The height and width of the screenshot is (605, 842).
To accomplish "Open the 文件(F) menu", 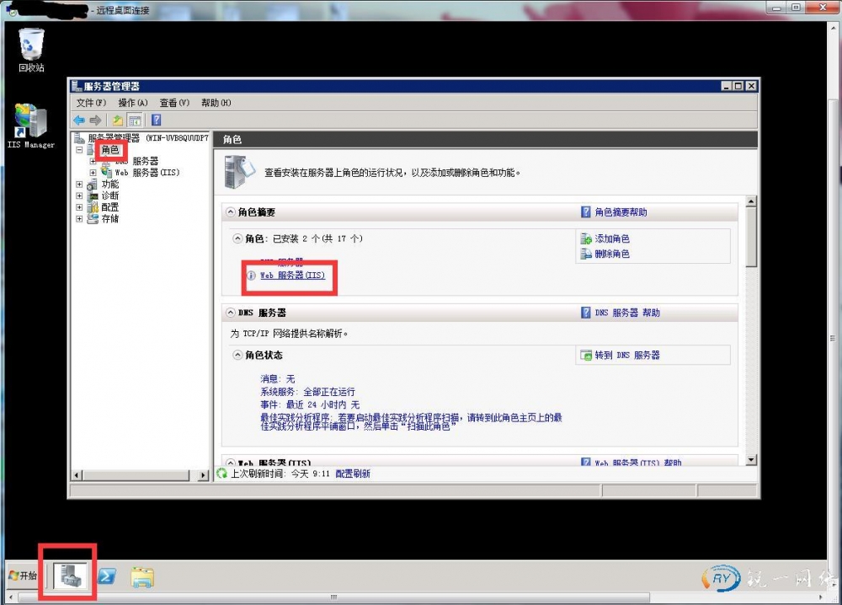I will click(91, 103).
